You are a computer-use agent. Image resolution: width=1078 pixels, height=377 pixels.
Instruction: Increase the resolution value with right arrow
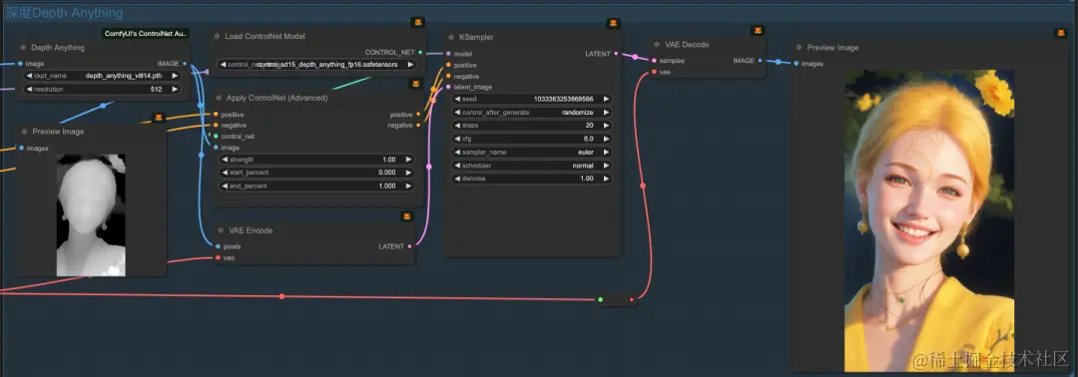[x=175, y=90]
